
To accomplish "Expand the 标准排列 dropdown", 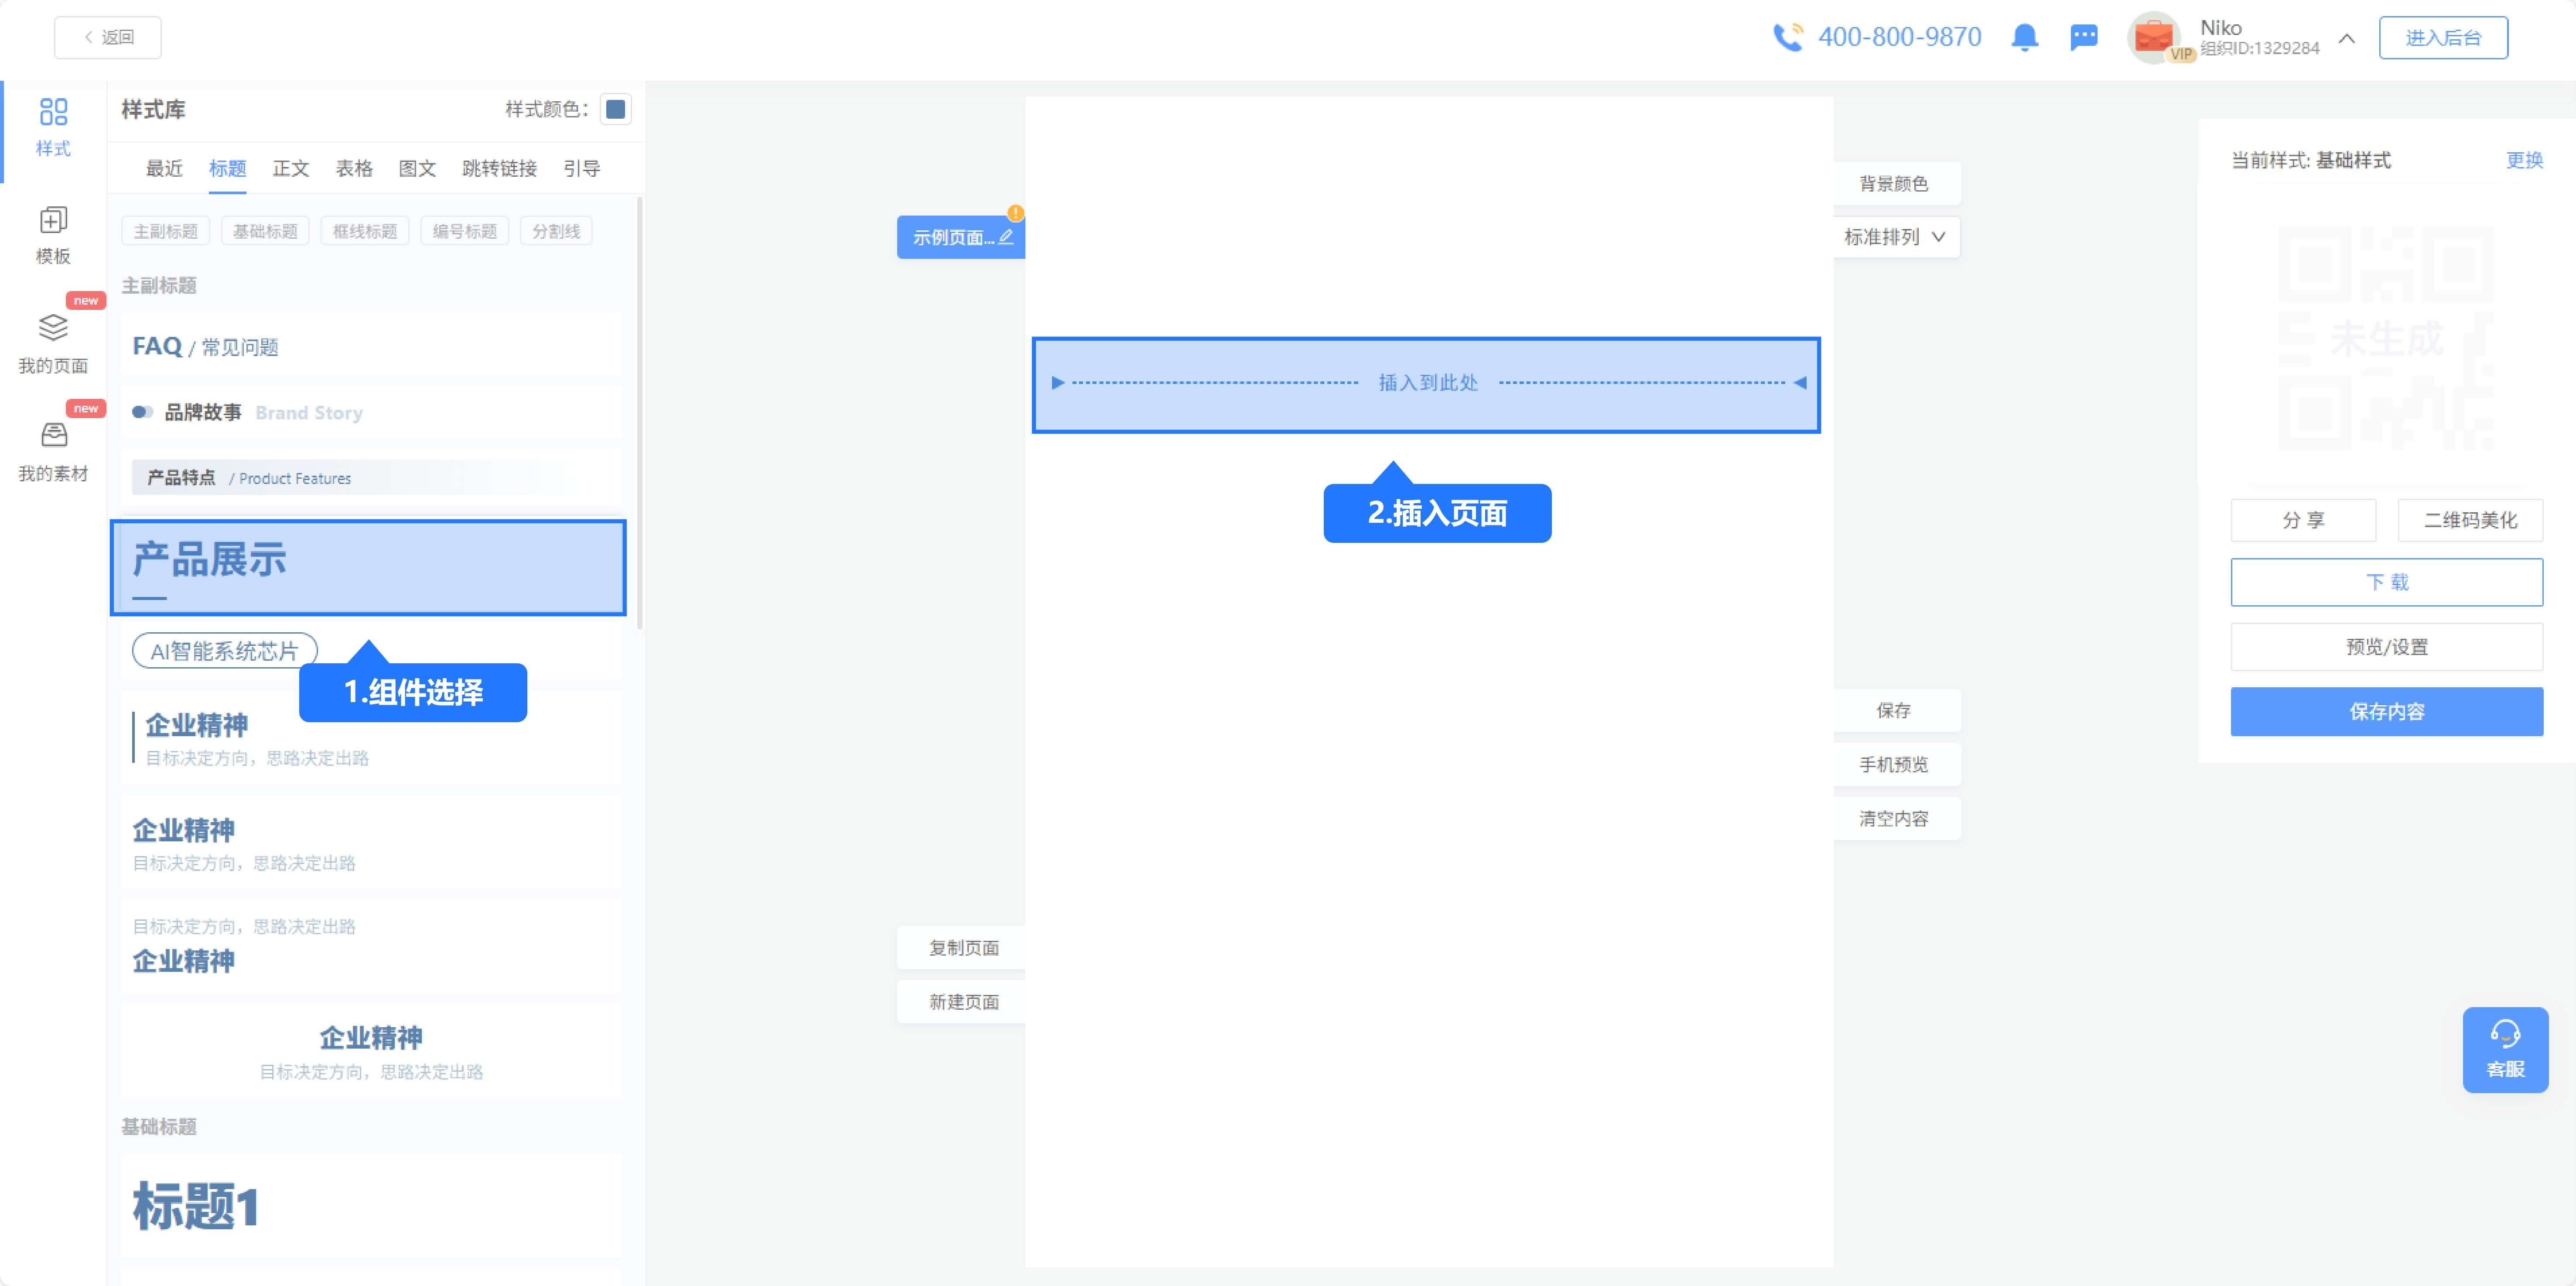I will pyautogui.click(x=1895, y=237).
